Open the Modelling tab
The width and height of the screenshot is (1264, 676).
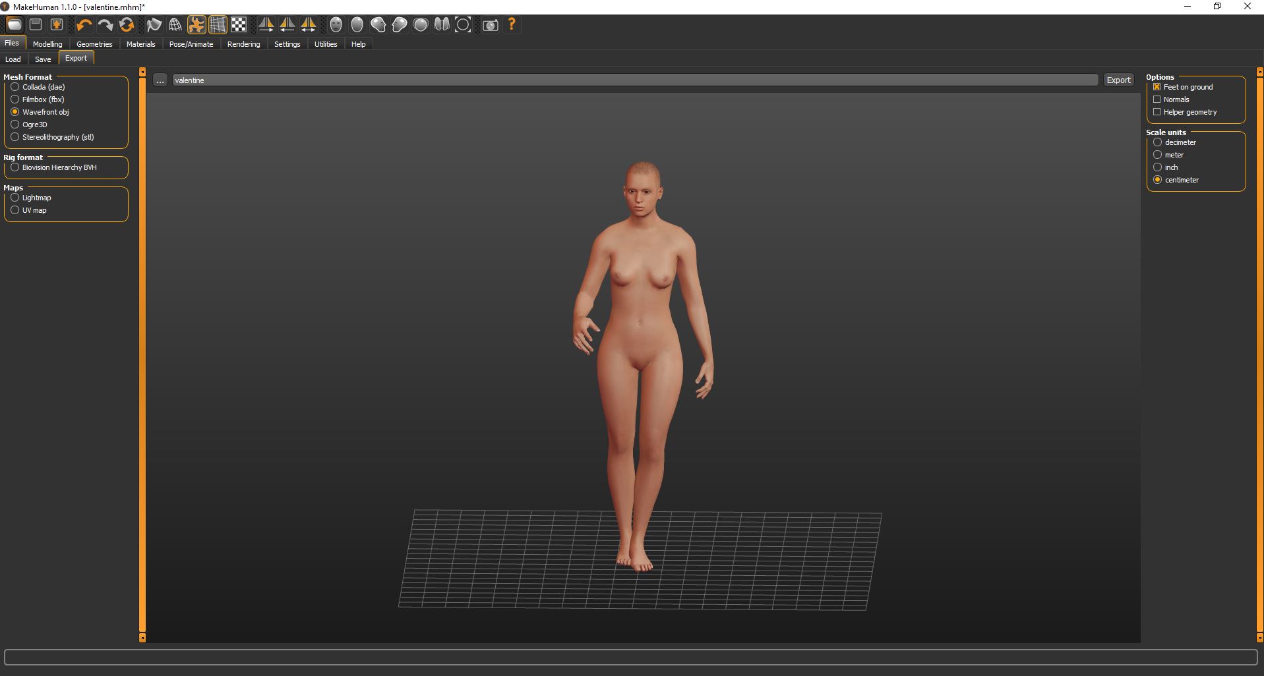[x=47, y=44]
